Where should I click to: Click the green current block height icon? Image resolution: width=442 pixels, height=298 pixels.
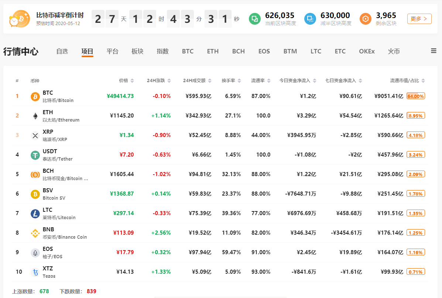tap(255, 19)
